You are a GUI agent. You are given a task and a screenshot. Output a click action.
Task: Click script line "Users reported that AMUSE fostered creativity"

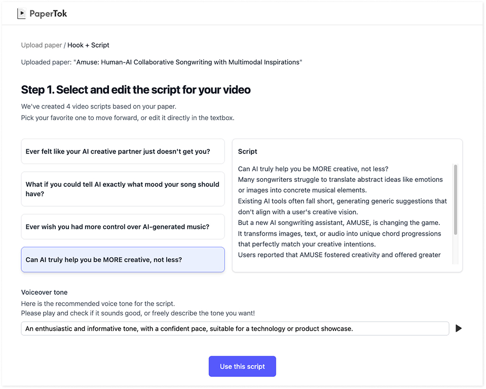click(x=339, y=255)
